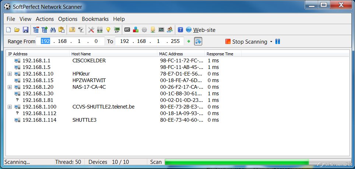Click the folder-with-funnel filter icon
The image size is (355, 169).
coord(72,30)
